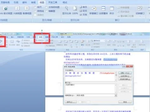Open 大纲视图 outline view

17,10
